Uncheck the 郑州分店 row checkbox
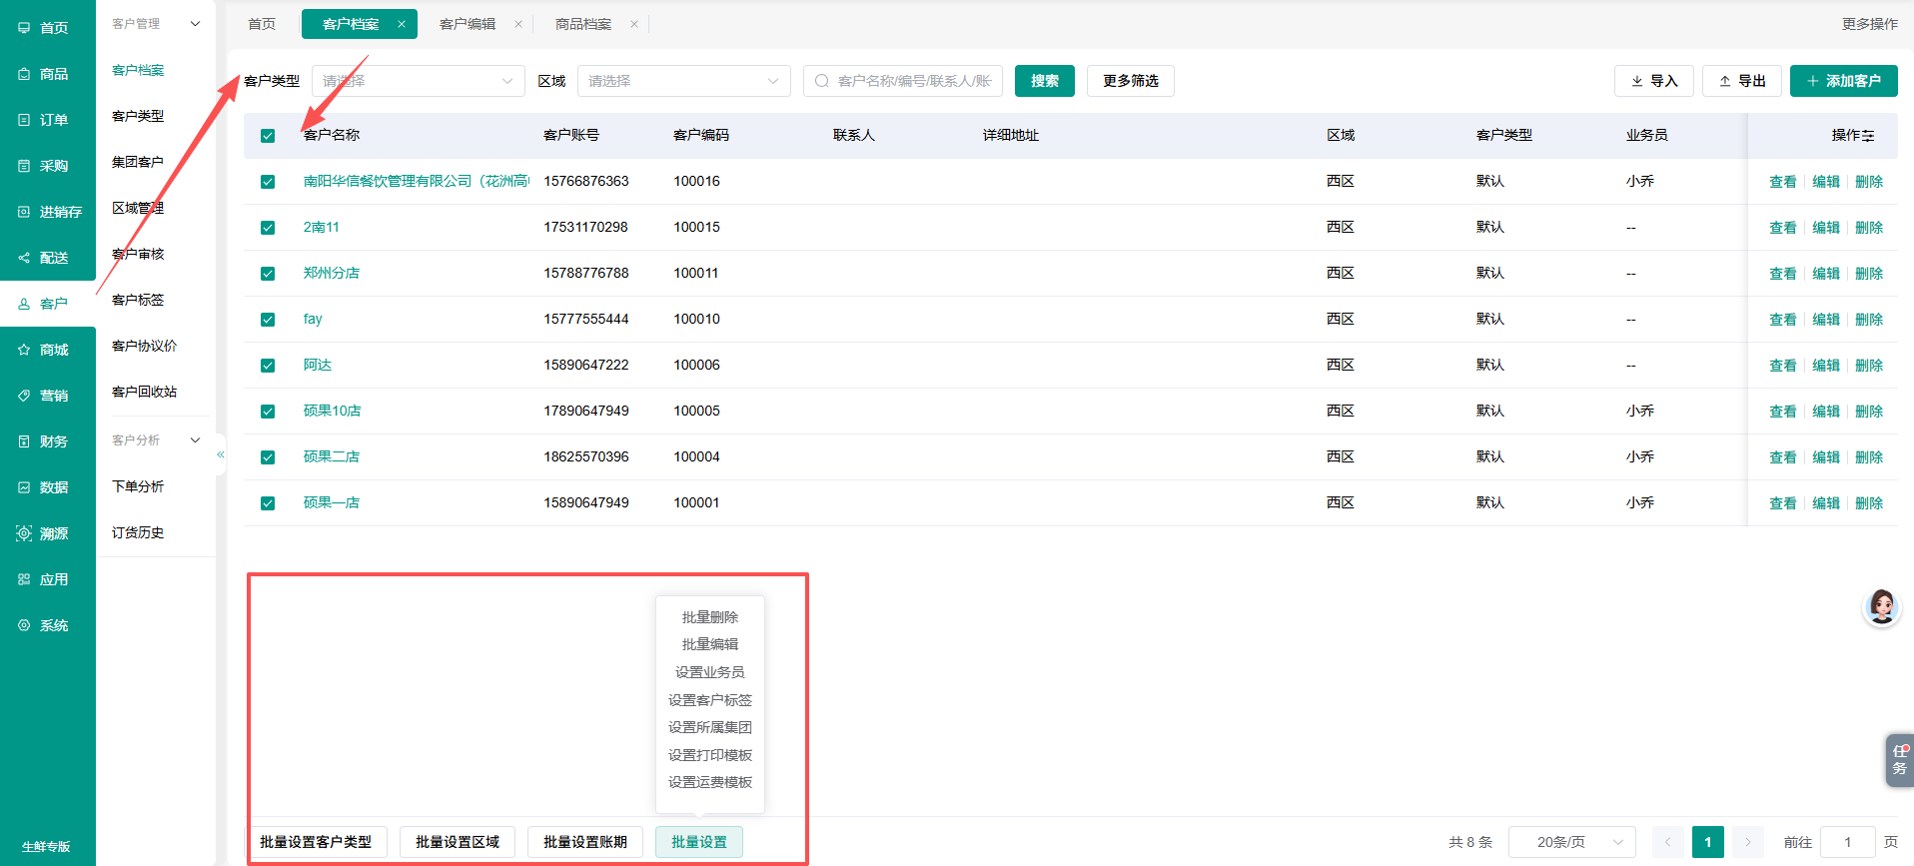 pos(268,274)
